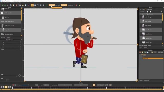Click the yellow folder icon in Animations panel
The height and width of the screenshot is (92, 164).
[152, 52]
